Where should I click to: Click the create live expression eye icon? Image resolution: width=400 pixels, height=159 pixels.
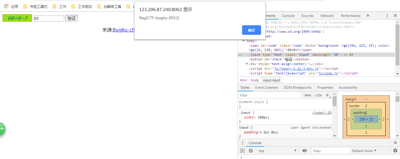pyautogui.click(x=305, y=151)
